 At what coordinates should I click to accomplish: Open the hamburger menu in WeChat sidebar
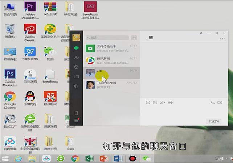[76, 120]
